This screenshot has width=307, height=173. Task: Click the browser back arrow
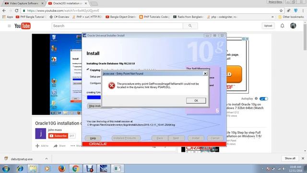coord(4,11)
